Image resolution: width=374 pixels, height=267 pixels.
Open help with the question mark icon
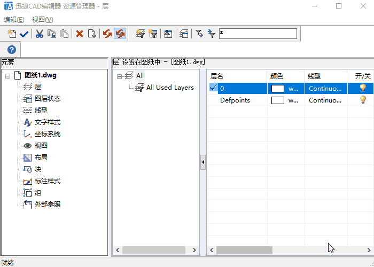(11, 50)
